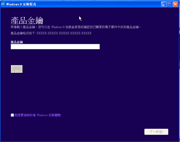The height and width of the screenshot is (142, 180).
Task: Click the 準備輸入產品金鑰 instruction sentence
Action: 76,27
